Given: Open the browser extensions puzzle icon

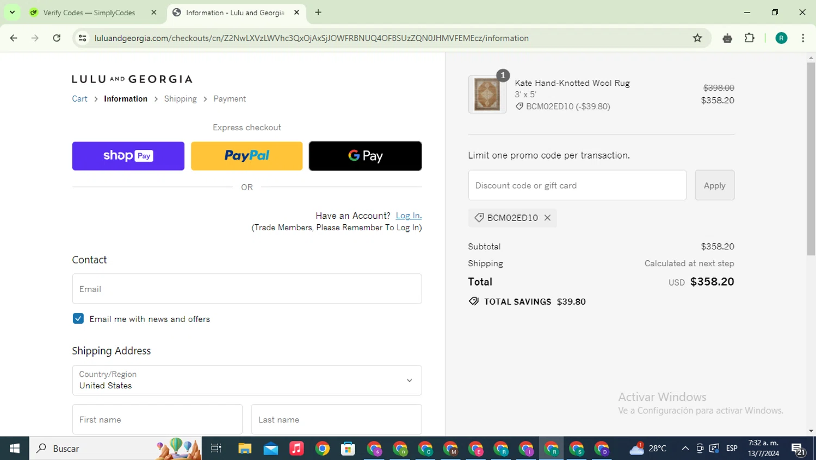Looking at the screenshot, I should coord(749,38).
